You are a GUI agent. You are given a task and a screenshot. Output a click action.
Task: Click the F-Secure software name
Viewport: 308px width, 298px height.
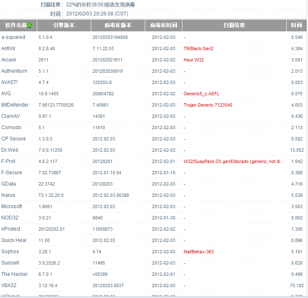click(x=12, y=173)
